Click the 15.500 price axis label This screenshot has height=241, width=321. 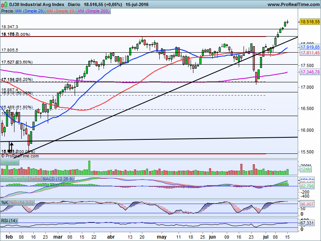[307, 152]
